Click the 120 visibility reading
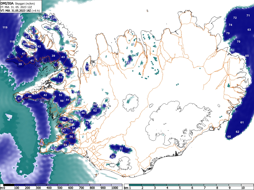The height and width of the screenshot is (190, 254). click(x=53, y=18)
